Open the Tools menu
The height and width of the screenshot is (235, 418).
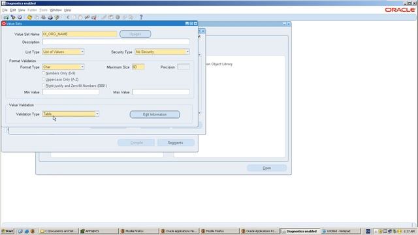[43, 10]
